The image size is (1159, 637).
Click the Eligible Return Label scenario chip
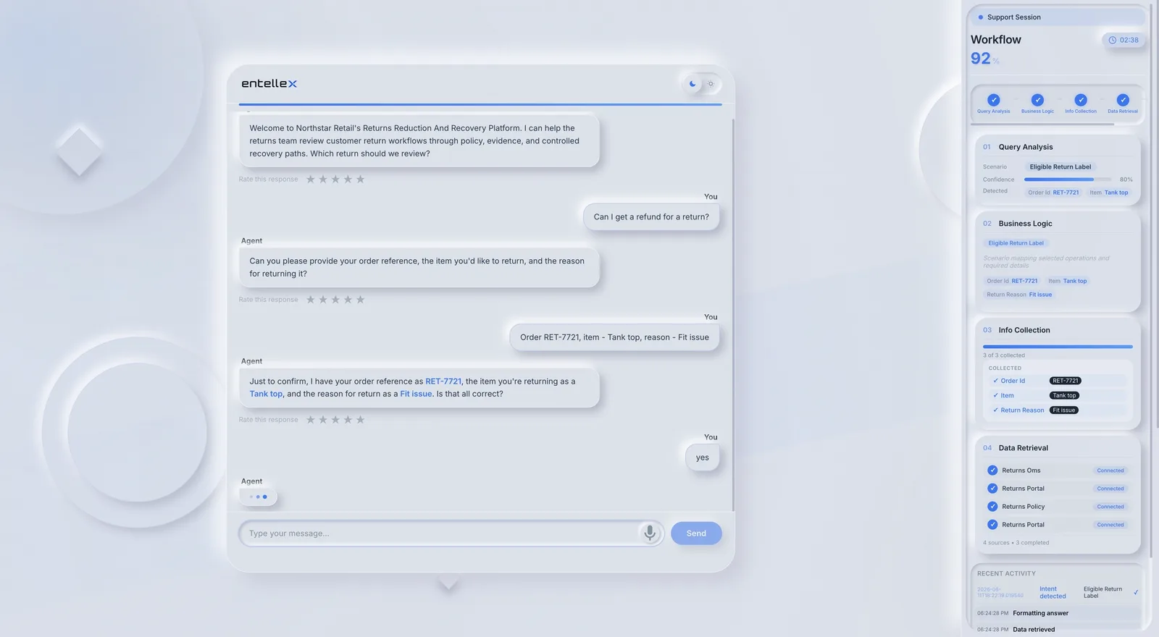tap(1060, 167)
